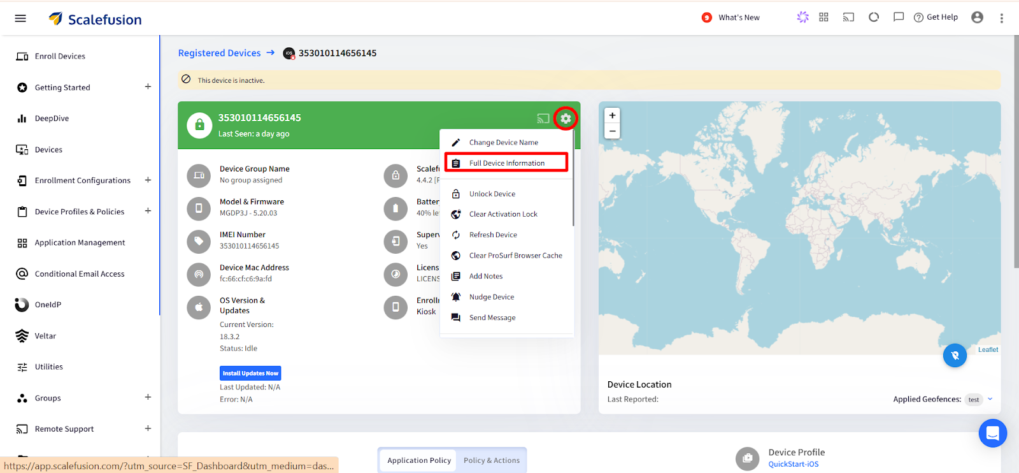Click the remote cast icon on device card
Image resolution: width=1019 pixels, height=473 pixels.
tap(543, 119)
